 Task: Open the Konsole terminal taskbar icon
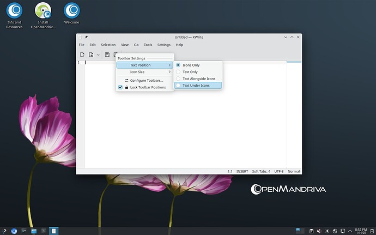point(44,231)
